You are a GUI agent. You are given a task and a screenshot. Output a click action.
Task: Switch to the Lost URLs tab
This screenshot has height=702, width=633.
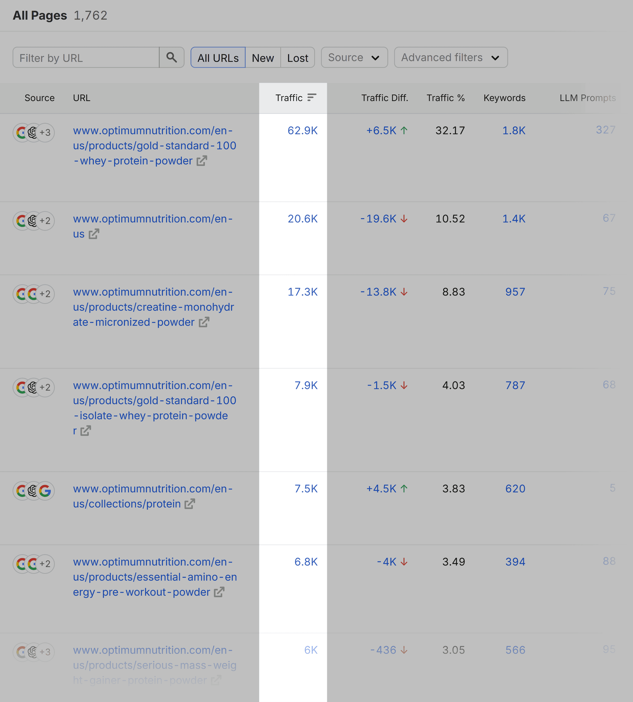(x=298, y=57)
